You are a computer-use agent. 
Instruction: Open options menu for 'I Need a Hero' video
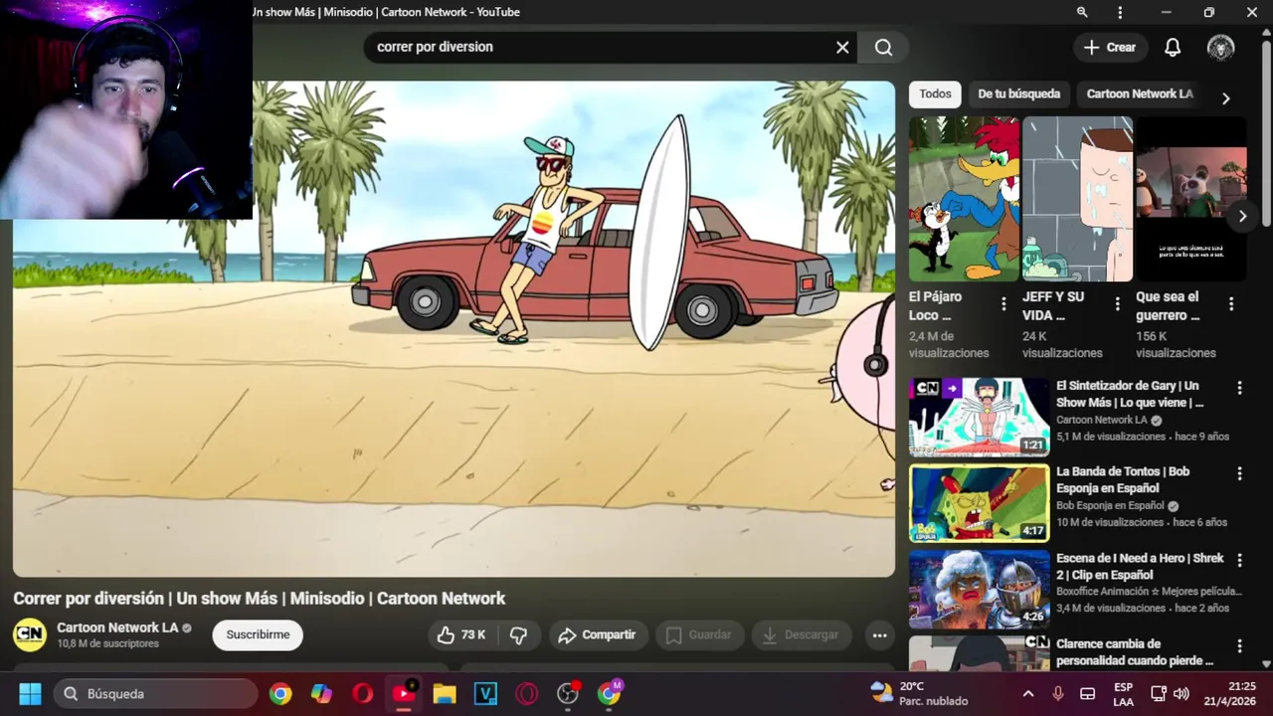pyautogui.click(x=1239, y=561)
